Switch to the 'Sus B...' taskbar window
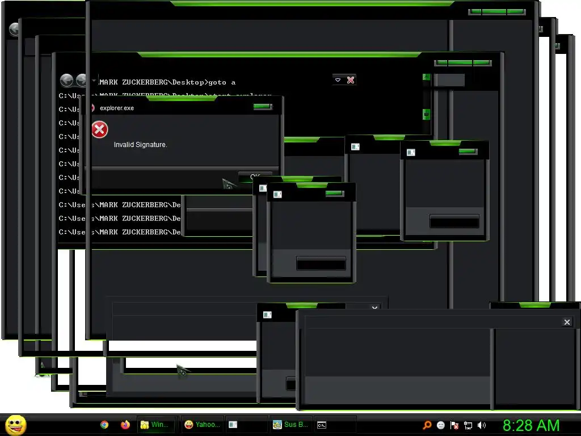Image resolution: width=581 pixels, height=436 pixels. pos(290,425)
